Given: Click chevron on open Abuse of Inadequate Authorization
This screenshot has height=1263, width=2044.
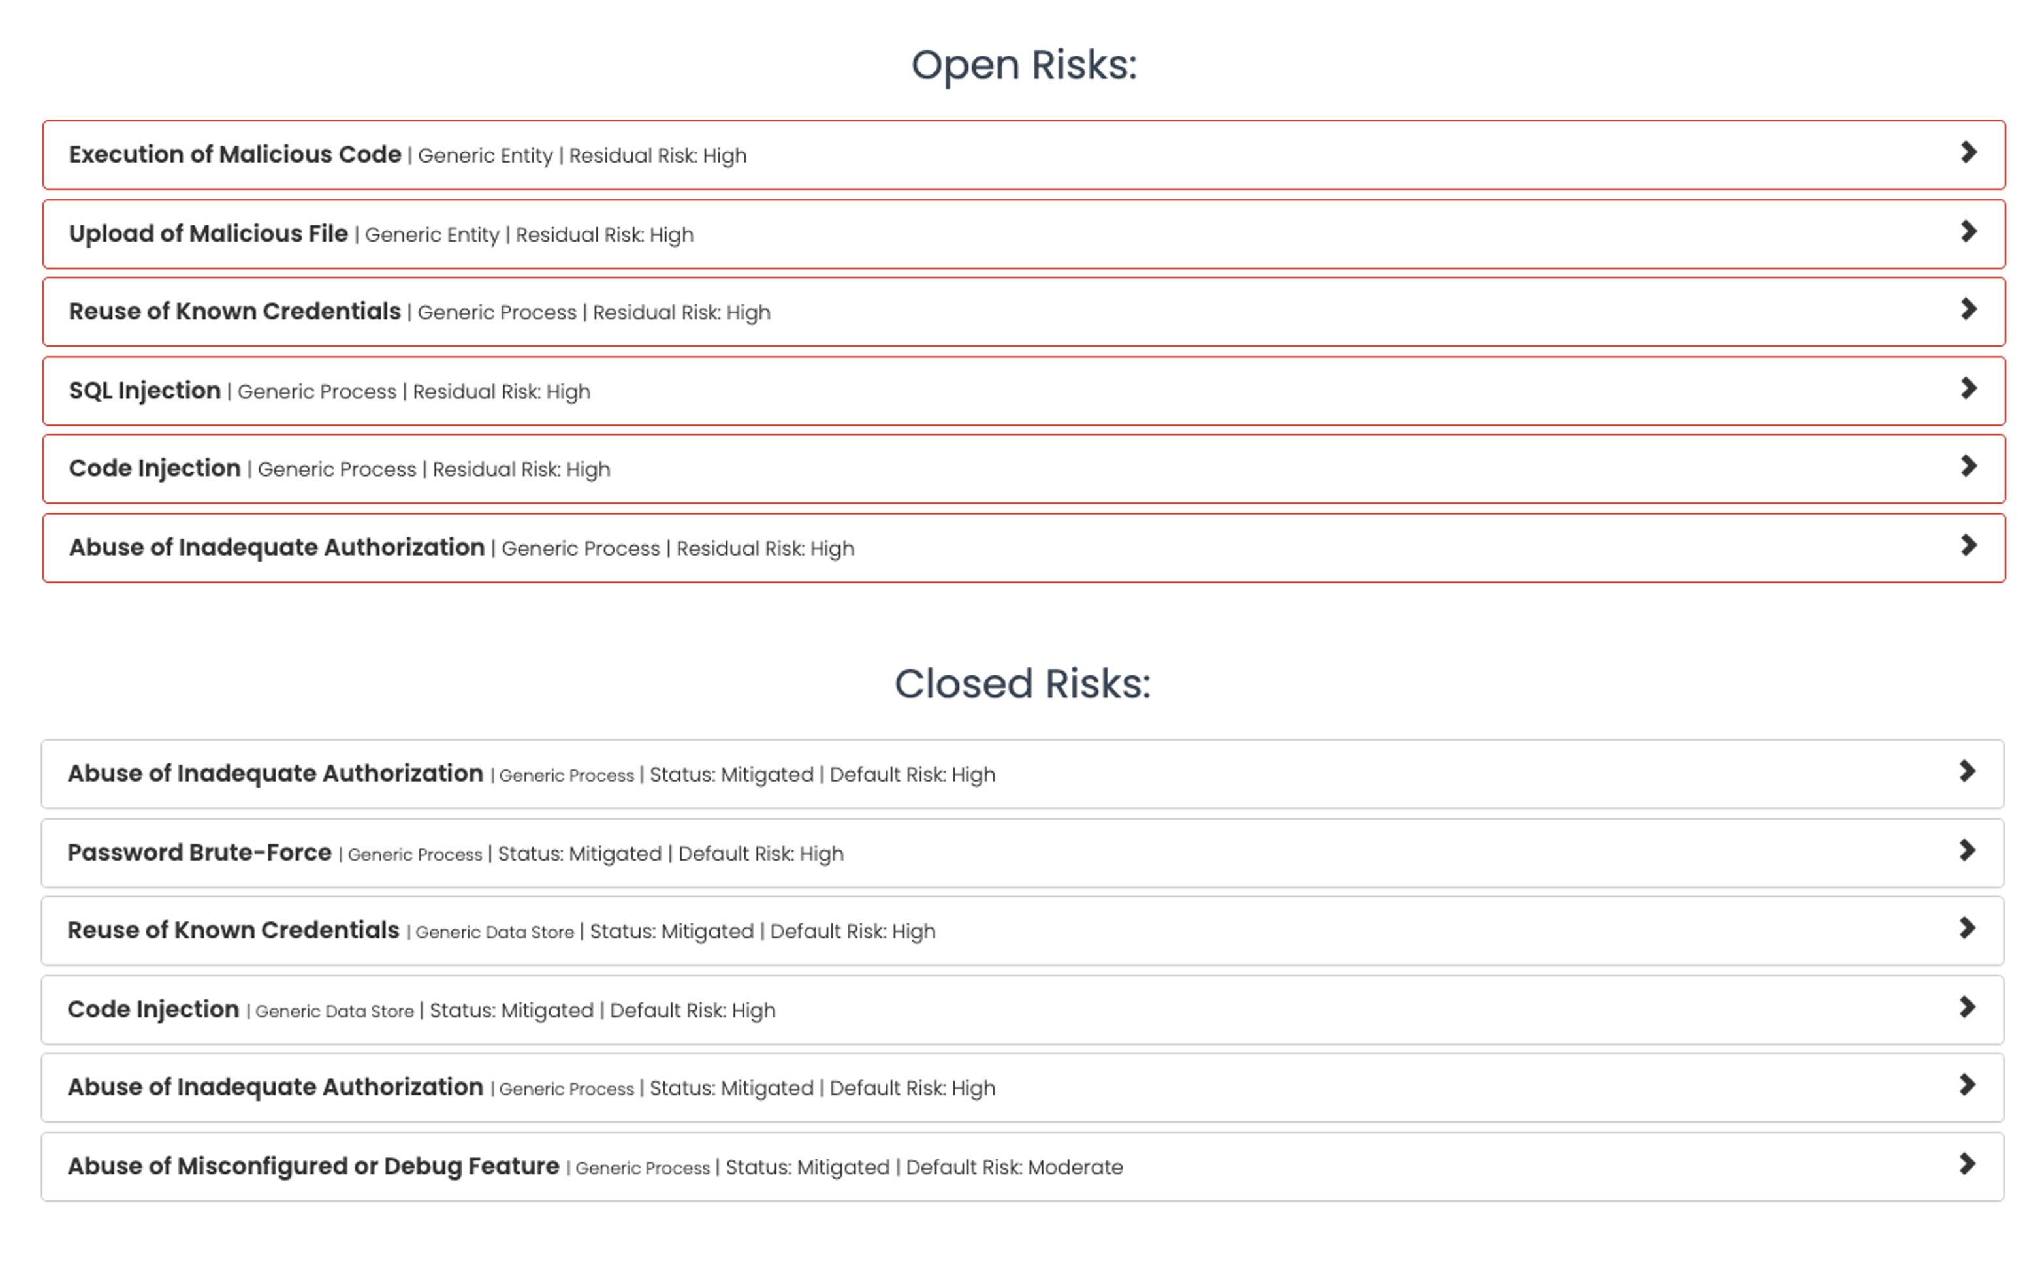Looking at the screenshot, I should 1968,547.
